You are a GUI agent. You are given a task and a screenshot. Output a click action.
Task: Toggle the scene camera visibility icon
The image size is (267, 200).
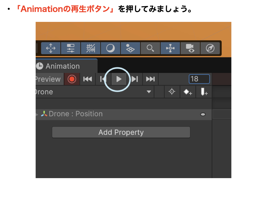pos(190,48)
